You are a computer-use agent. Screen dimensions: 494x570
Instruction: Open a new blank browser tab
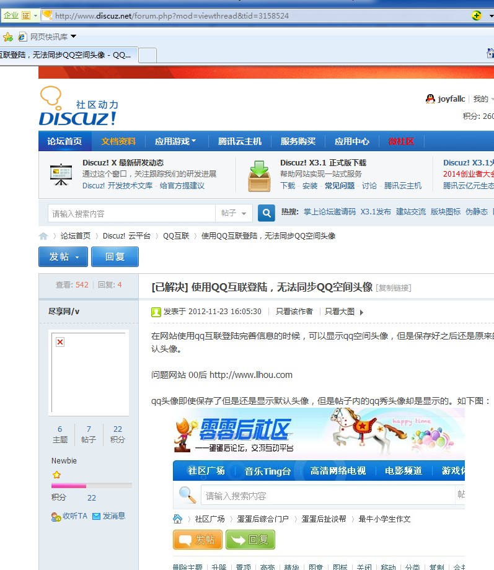pyautogui.click(x=148, y=55)
